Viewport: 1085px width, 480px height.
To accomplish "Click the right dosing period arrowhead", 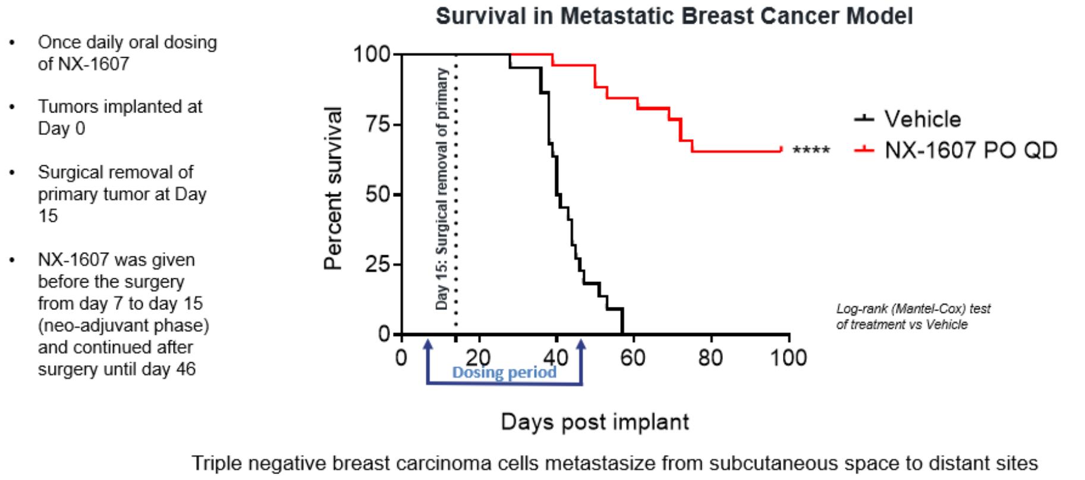I will tap(581, 346).
